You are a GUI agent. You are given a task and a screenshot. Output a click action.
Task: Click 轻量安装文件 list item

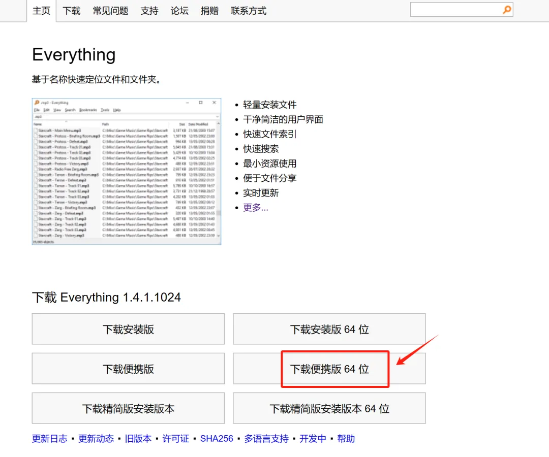click(x=269, y=105)
